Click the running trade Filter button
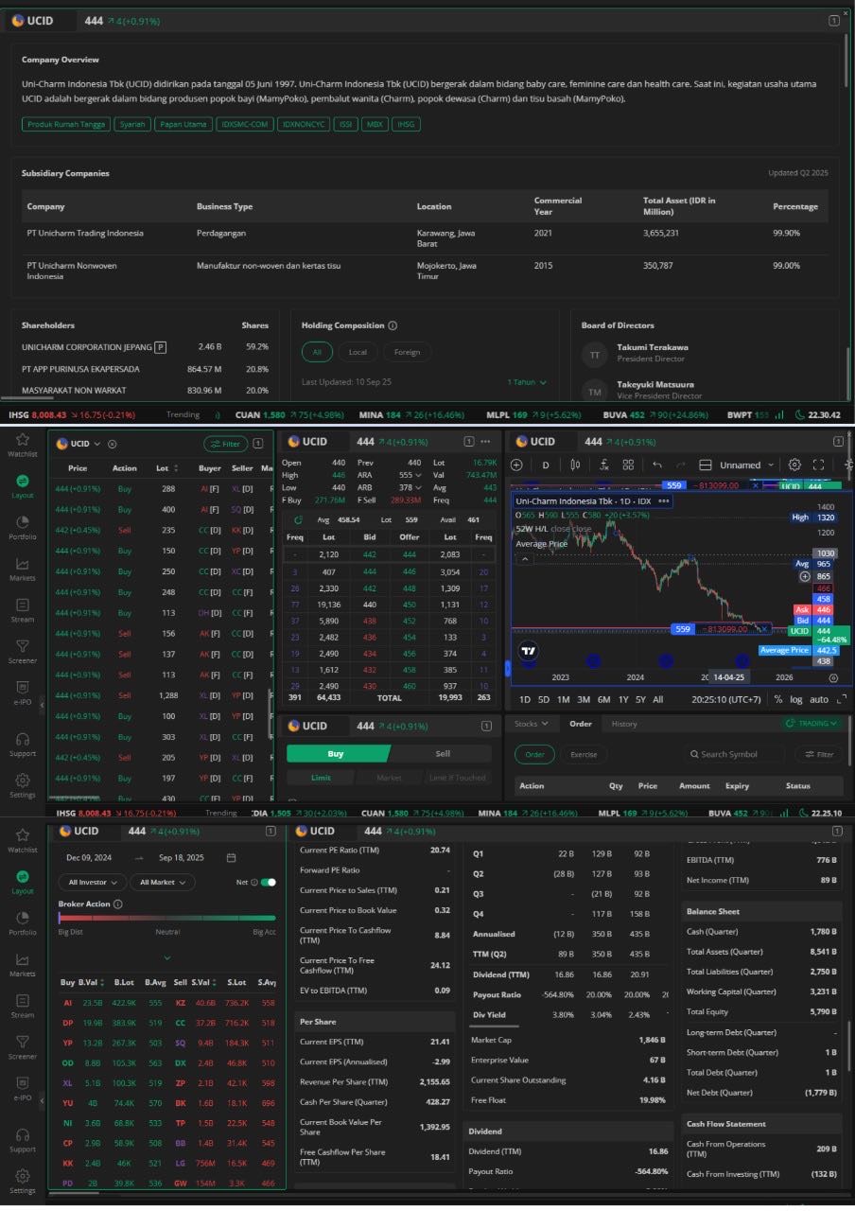 coord(225,444)
